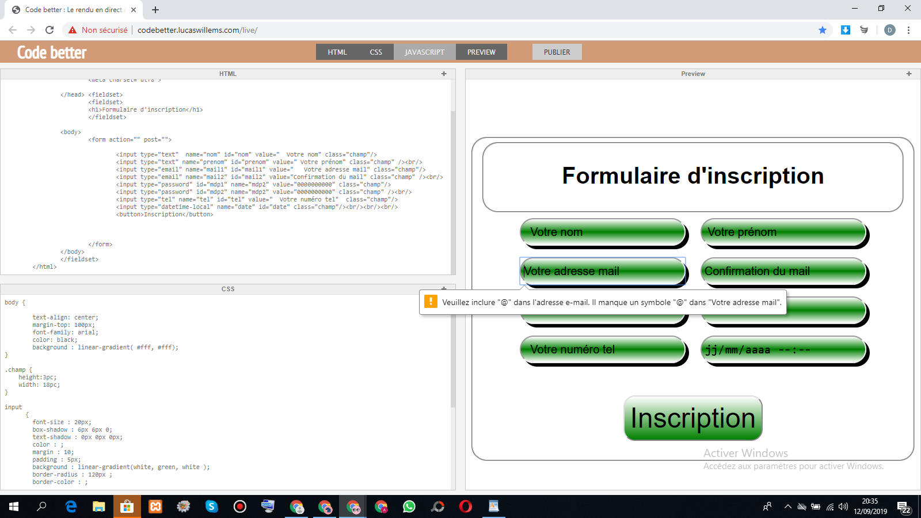Expand the Preview panel with plus icon
The image size is (921, 518).
[909, 74]
